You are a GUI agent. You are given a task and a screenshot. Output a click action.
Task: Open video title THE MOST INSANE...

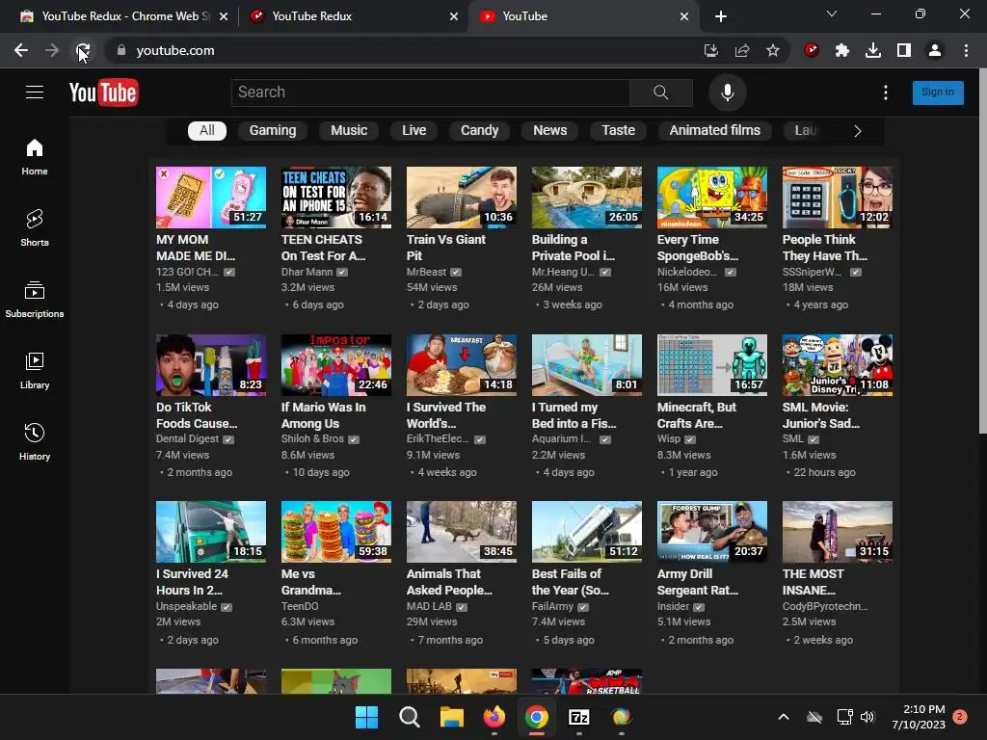coord(814,582)
